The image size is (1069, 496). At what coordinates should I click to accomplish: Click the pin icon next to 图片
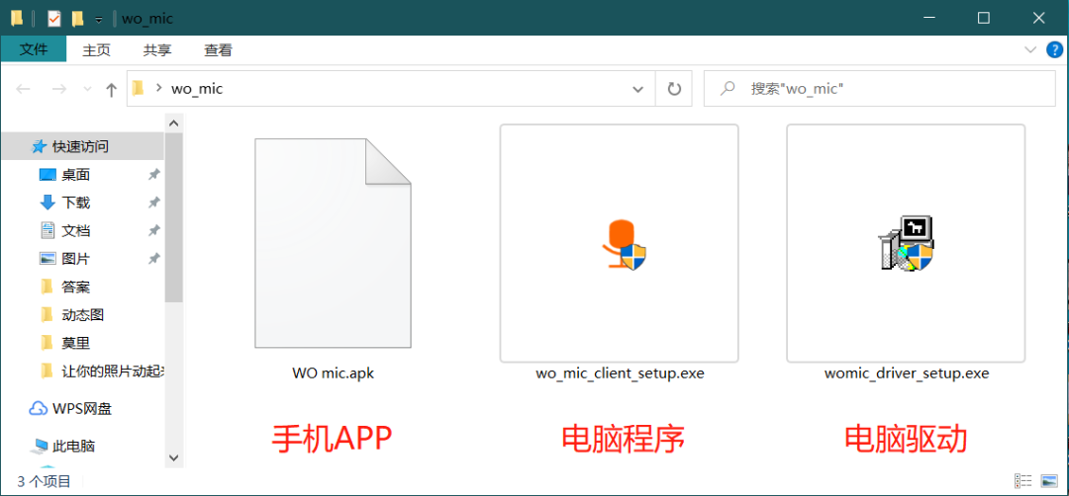tap(154, 259)
